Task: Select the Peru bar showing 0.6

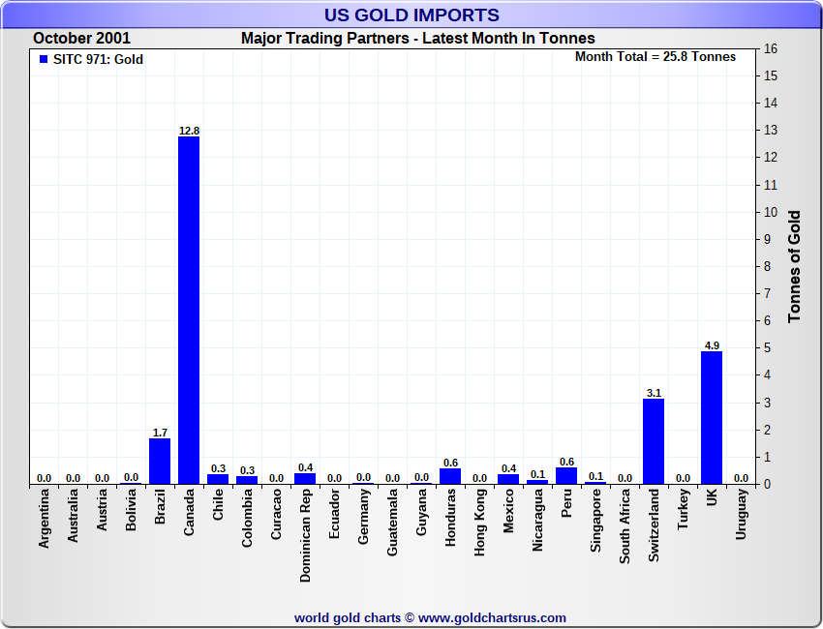Action: (566, 476)
